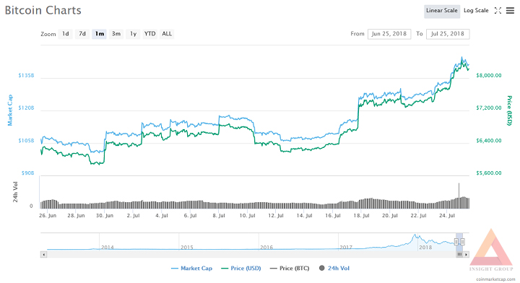Set zoom to YTD
The image size is (520, 283).
[150, 34]
